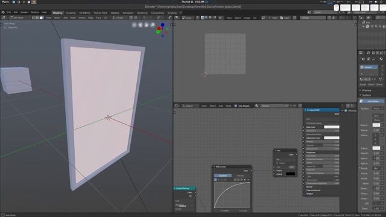Open the Edit Mode dropdown
The height and width of the screenshot is (217, 386).
(x=19, y=17)
